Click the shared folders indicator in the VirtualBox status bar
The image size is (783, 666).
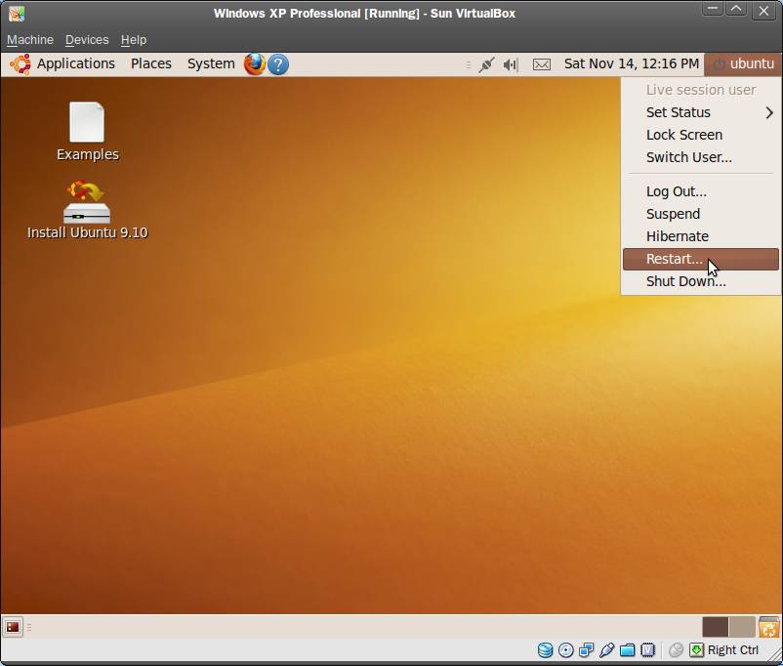click(x=627, y=650)
